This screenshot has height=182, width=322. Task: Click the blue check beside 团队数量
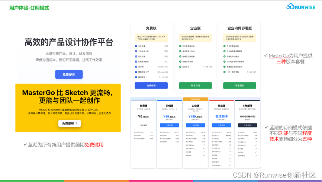[136, 56]
